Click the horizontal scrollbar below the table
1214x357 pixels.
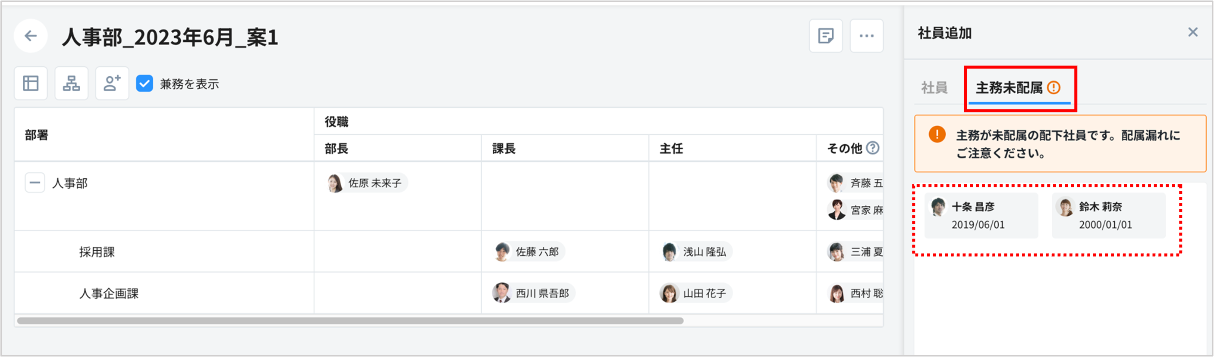point(350,321)
